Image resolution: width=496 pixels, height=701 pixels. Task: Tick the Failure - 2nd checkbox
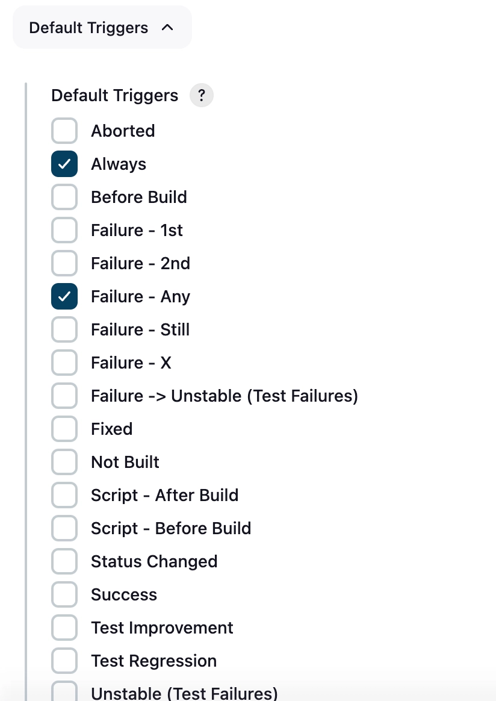click(64, 263)
